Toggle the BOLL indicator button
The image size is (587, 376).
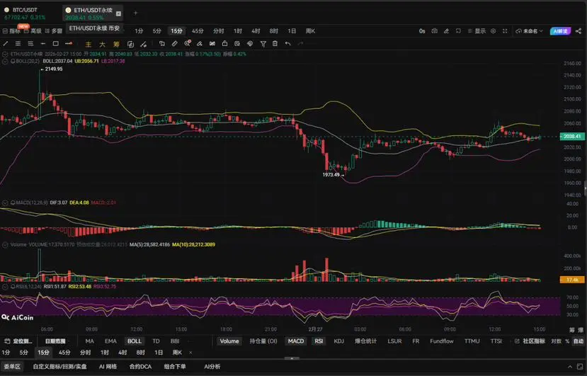135,341
